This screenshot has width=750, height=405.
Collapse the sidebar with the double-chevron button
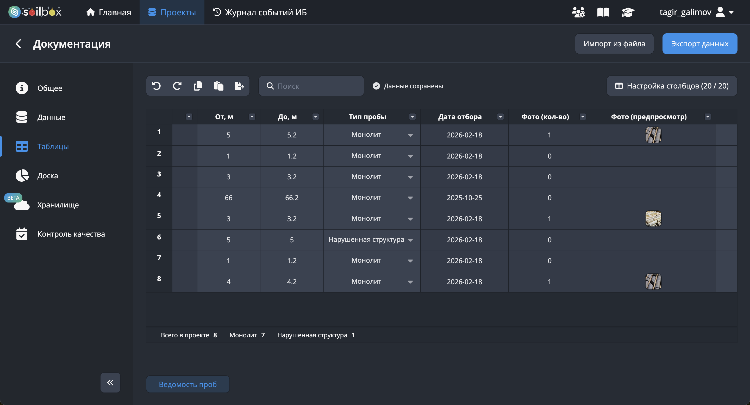(x=110, y=382)
